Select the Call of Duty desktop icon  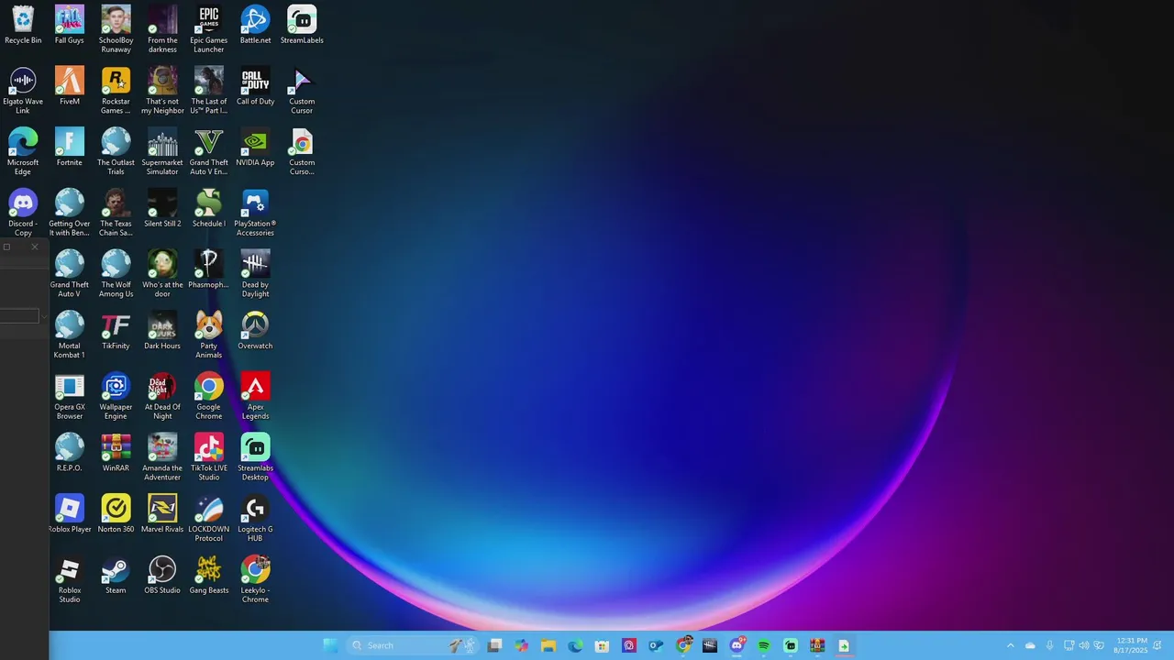[255, 86]
